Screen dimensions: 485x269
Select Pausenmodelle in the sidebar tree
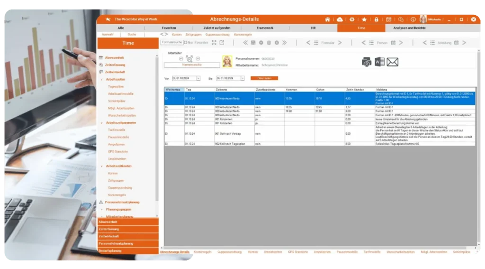118,137
